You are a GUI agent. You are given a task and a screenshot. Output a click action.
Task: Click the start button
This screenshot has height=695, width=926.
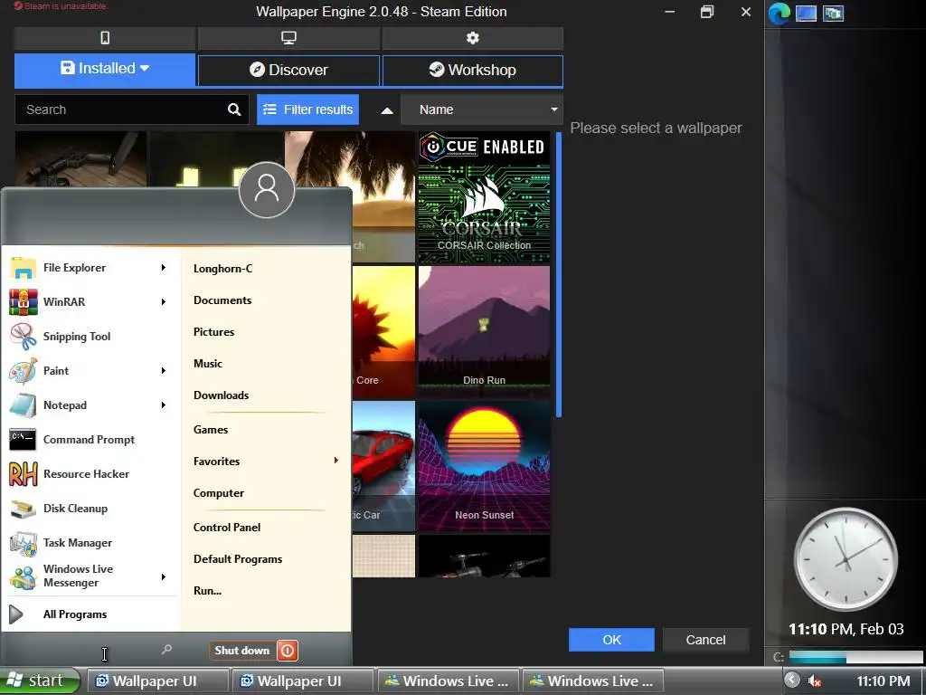(x=40, y=681)
